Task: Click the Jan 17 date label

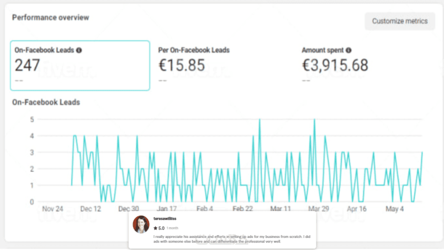Action: pos(166,209)
